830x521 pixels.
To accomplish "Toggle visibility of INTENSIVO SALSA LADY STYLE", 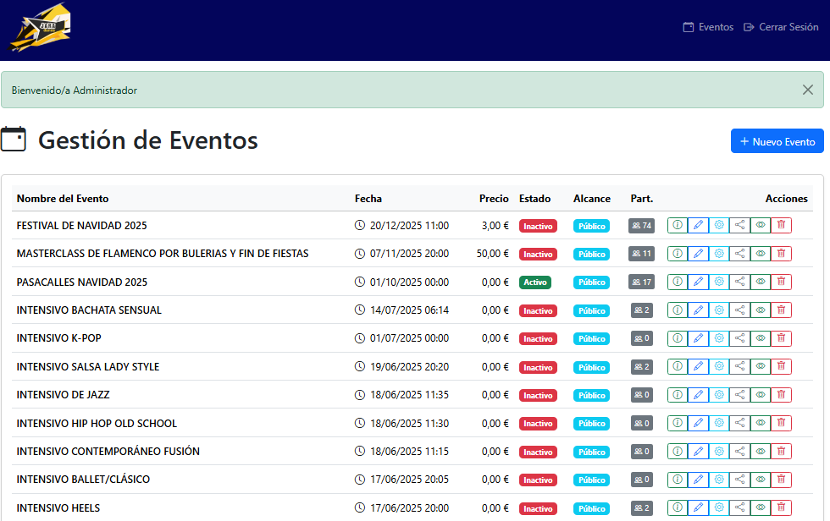I will coord(761,366).
